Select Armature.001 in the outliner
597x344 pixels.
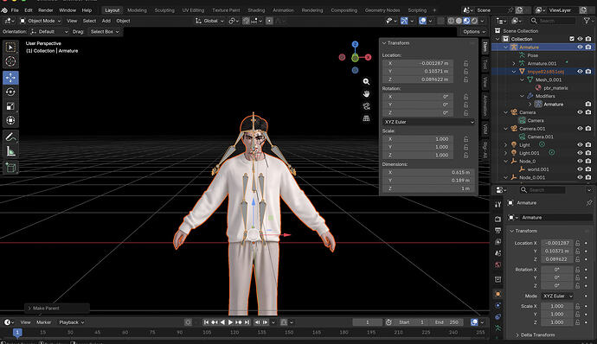pos(542,64)
